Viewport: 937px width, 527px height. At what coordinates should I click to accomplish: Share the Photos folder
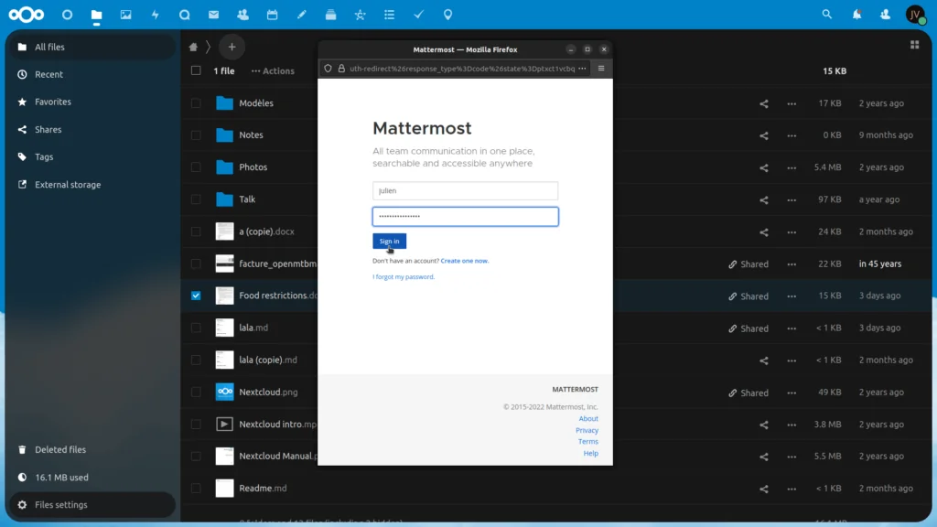pyautogui.click(x=764, y=168)
